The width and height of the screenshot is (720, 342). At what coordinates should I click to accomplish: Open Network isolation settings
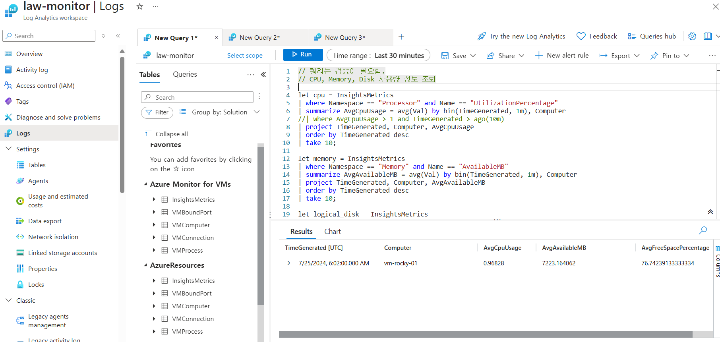pyautogui.click(x=53, y=237)
